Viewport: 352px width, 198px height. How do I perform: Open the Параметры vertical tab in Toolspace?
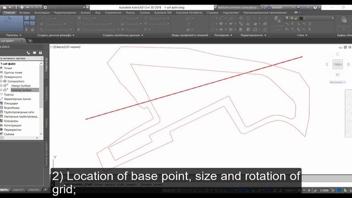point(46,94)
